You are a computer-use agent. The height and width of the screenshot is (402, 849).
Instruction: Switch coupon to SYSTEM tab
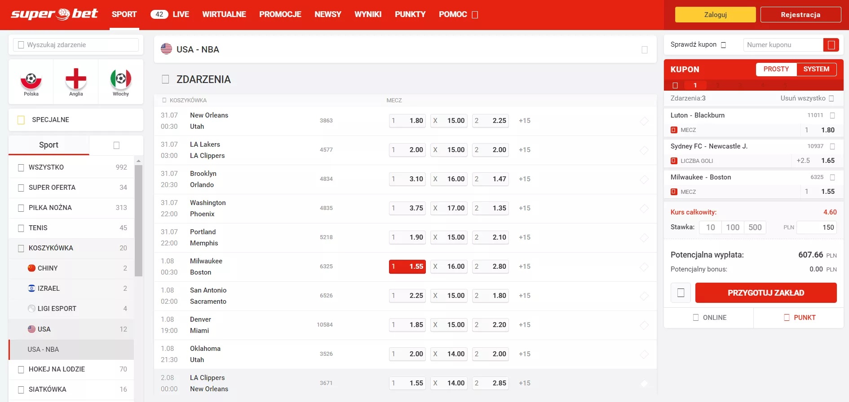click(816, 69)
